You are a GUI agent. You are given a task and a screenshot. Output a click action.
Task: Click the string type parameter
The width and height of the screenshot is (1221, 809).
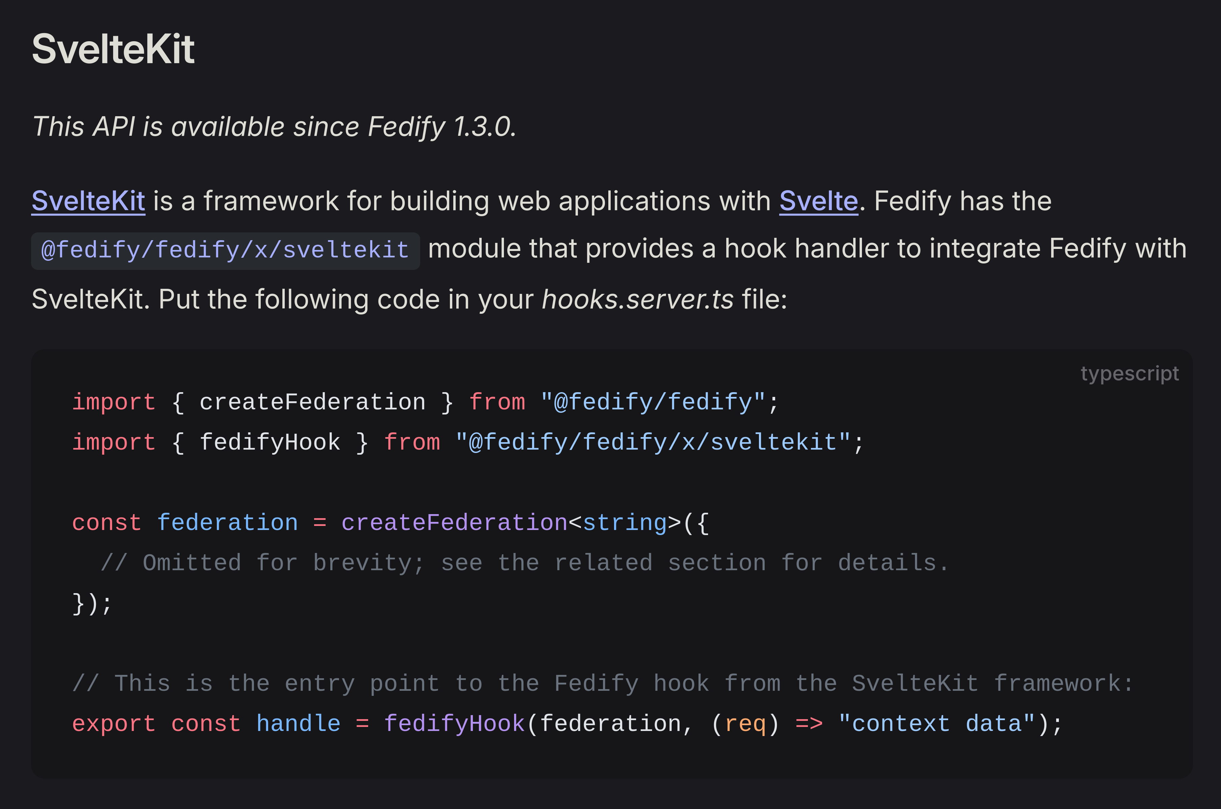pos(624,523)
